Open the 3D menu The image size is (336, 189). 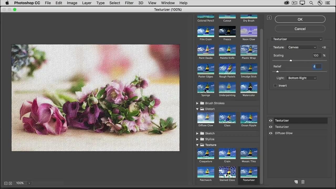(141, 3)
